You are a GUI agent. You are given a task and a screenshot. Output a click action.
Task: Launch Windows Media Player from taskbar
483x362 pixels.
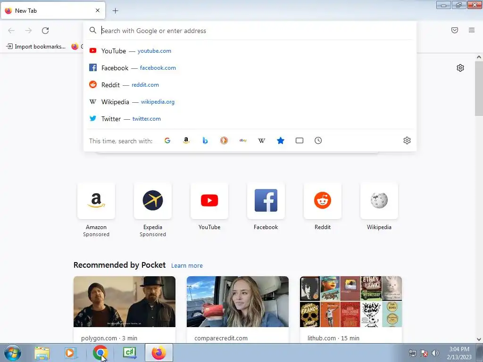pyautogui.click(x=70, y=353)
